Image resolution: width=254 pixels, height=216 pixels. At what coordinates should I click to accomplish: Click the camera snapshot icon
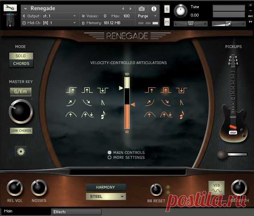coord(141,8)
